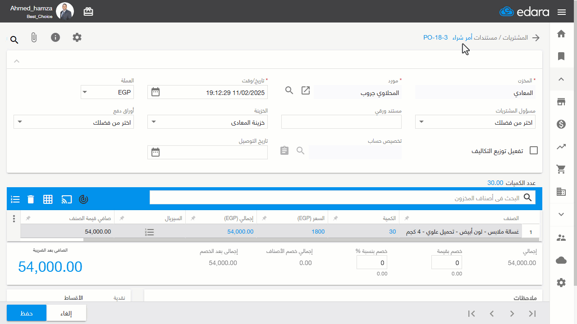The width and height of the screenshot is (577, 324).
Task: Open grid view icon in items toolbar
Action: tap(48, 199)
